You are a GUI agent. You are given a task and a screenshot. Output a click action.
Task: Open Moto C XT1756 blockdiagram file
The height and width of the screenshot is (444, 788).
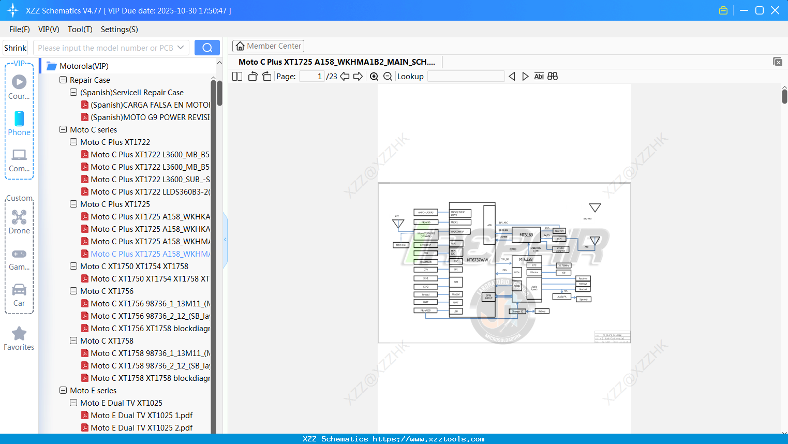(x=145, y=329)
